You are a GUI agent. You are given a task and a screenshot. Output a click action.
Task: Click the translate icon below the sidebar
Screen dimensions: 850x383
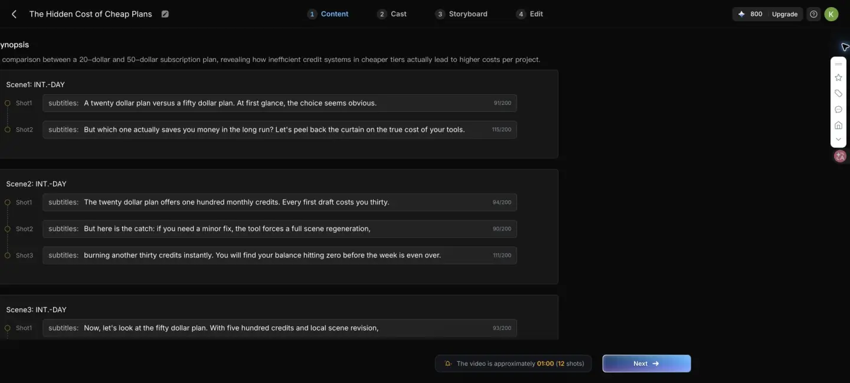coord(840,156)
